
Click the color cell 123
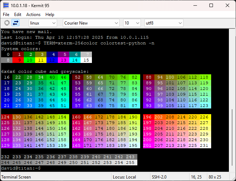[x=205, y=106]
